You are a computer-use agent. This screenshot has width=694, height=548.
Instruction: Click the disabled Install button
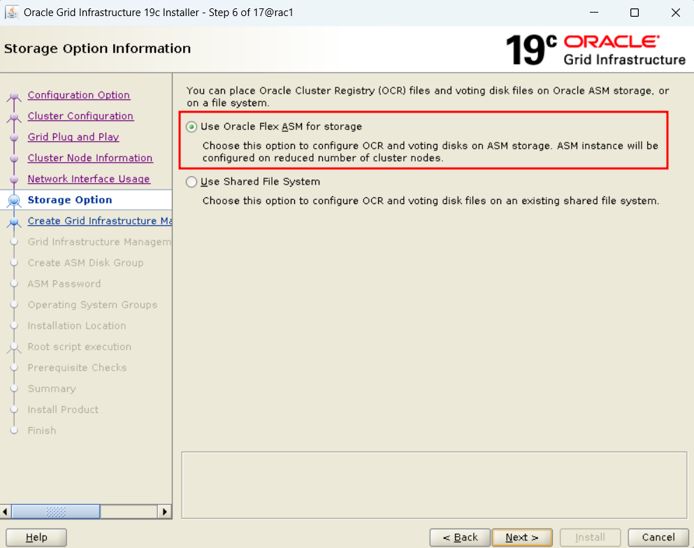[x=590, y=538]
